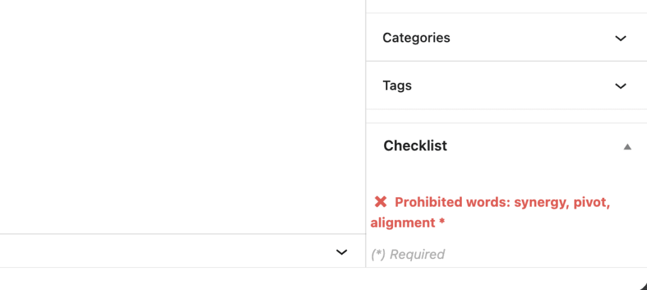Expand the Categories panel chevron

click(620, 38)
